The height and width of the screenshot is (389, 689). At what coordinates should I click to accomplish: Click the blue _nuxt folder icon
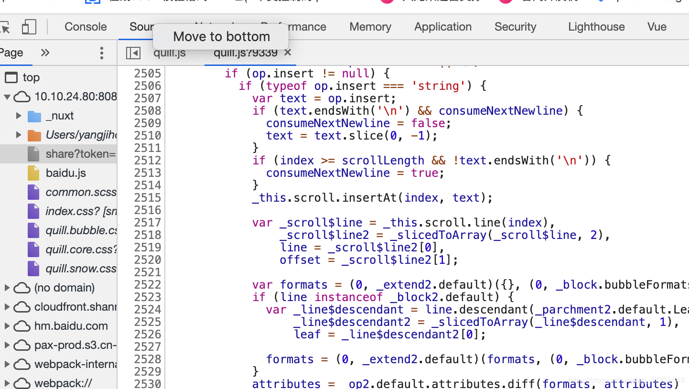34,116
